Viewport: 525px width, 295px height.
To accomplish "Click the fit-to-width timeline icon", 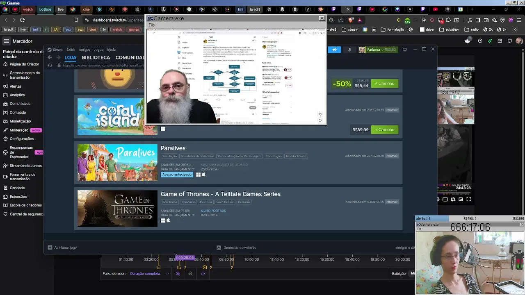I will point(203,274).
